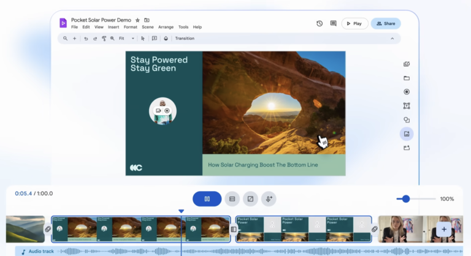This screenshot has width=471, height=256.
Task: Select the Stay Powered scene clip in timeline
Action: coord(141,229)
